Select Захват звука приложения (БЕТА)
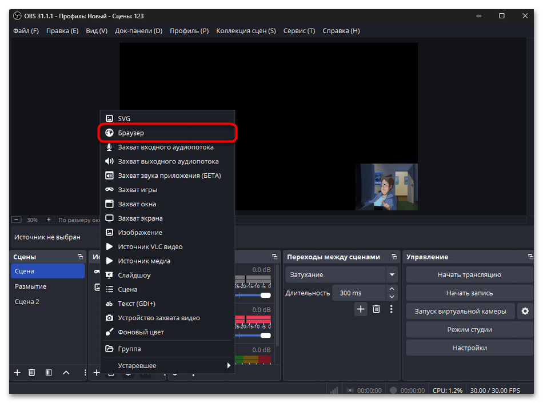The image size is (543, 403). (x=167, y=175)
